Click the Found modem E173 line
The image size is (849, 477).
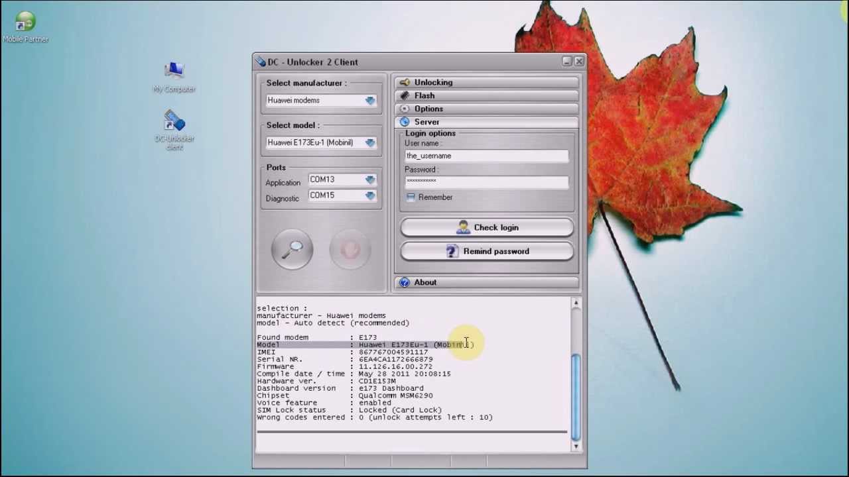pyautogui.click(x=316, y=337)
